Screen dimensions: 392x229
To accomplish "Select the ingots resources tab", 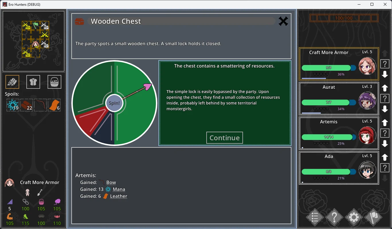I will tap(12, 82).
